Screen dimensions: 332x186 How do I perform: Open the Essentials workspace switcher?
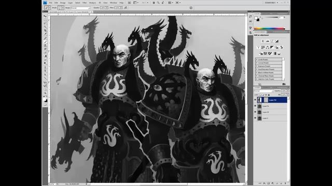[271, 3]
